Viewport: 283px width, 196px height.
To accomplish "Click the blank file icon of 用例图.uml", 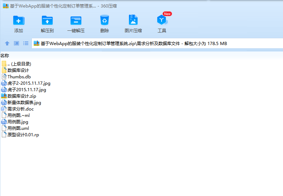I will point(4,128).
